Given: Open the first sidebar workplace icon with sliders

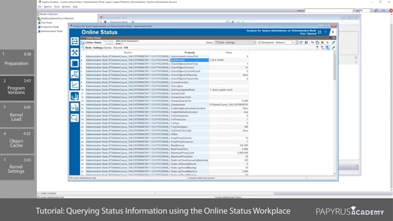Looking at the screenshot, I should (74, 41).
